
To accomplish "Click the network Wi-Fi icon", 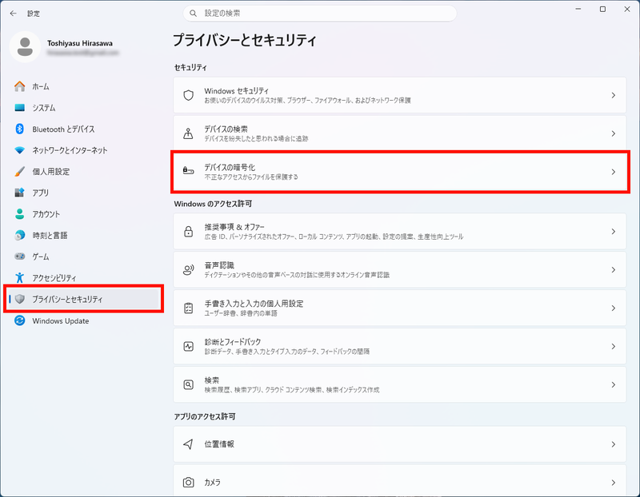I will [19, 150].
